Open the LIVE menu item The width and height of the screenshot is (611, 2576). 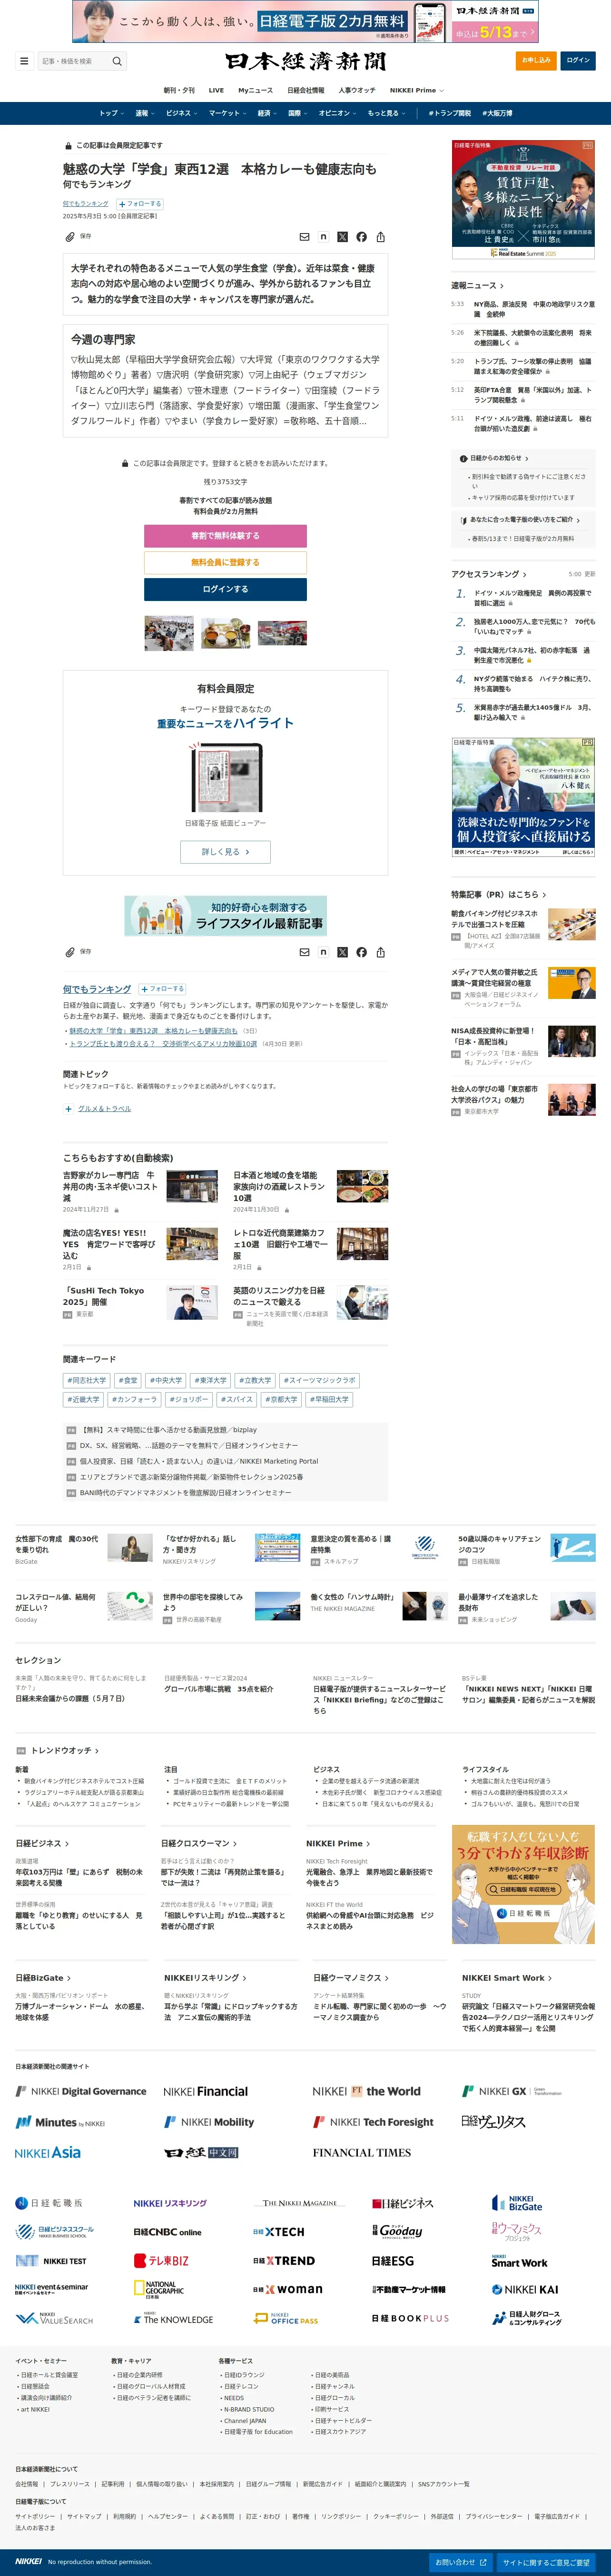[x=216, y=90]
